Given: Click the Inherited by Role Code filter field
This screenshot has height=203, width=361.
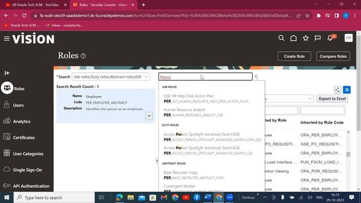Looking at the screenshot, I should (x=322, y=111).
